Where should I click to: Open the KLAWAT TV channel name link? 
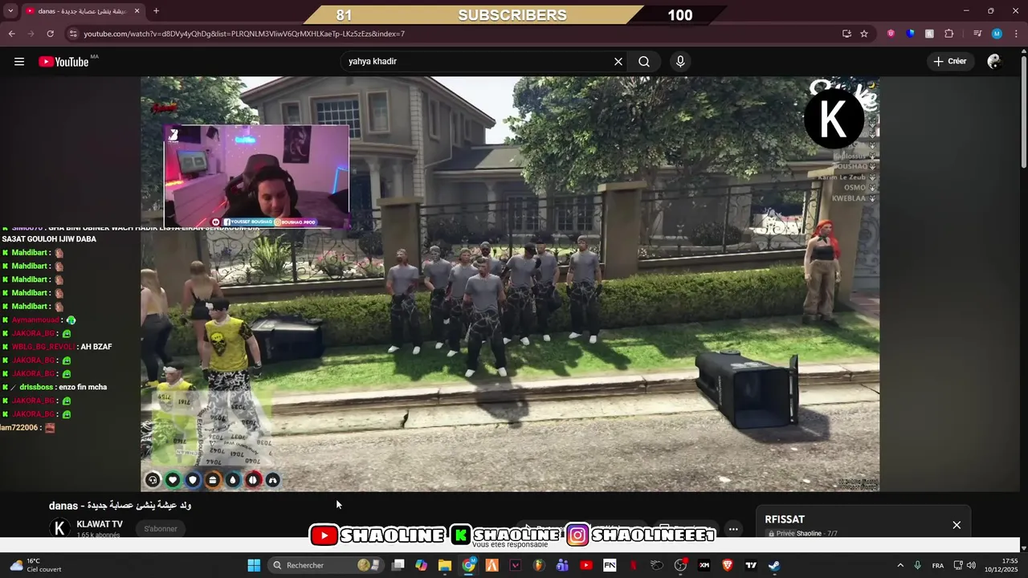point(100,524)
